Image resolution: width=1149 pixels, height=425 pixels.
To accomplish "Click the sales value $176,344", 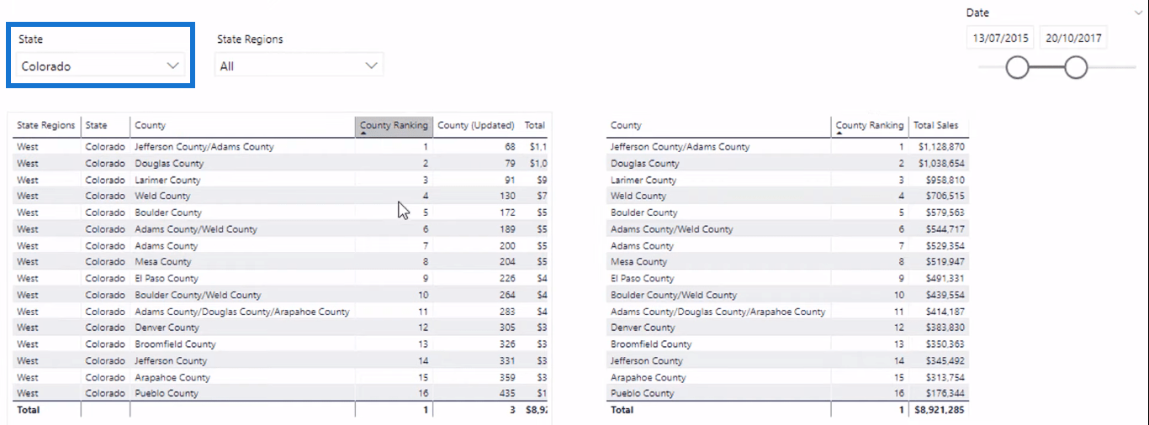I will tap(945, 393).
